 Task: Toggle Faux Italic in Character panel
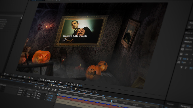pos(186,68)
